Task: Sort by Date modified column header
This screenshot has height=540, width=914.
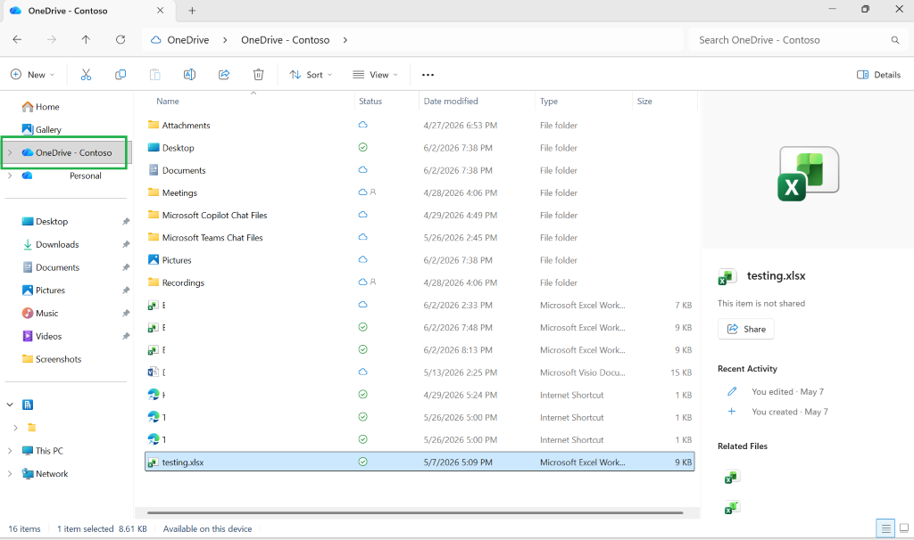Action: point(451,101)
